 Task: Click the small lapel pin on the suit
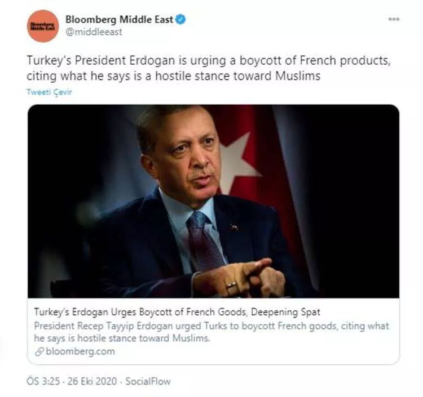coord(235,226)
